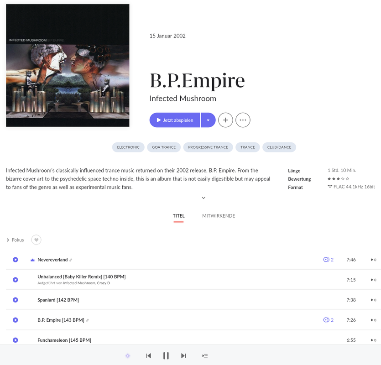
Task: Play the Spaniard [142 BPM] track
Action: 16,300
